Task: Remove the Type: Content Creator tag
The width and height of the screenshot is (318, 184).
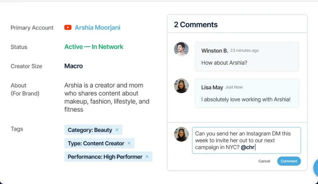Action: [129, 143]
